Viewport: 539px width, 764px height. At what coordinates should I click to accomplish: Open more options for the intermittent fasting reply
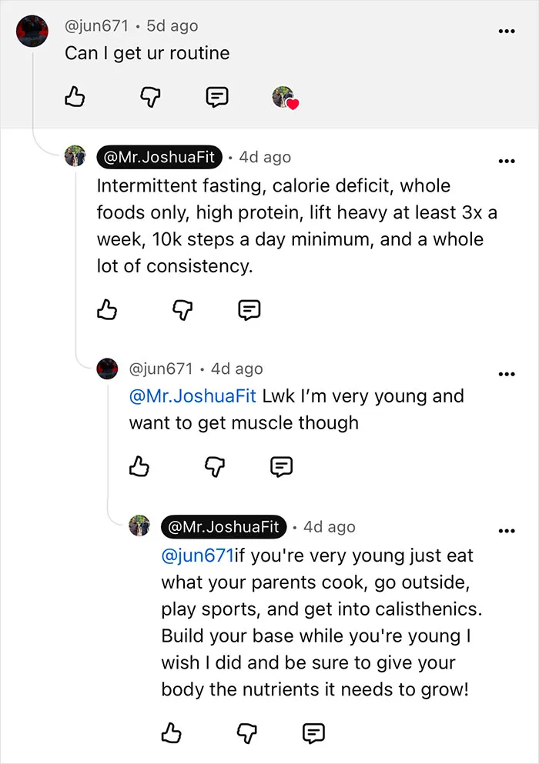coord(507,161)
